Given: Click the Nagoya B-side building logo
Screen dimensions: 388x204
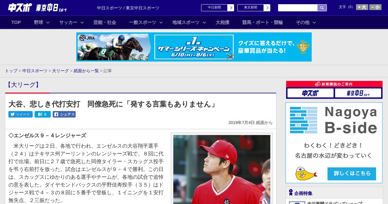Looking at the screenshot, I should pyautogui.click(x=304, y=120).
